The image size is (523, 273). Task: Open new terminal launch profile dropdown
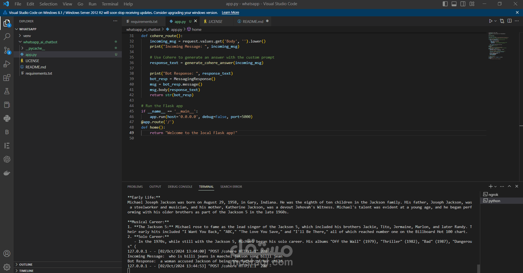coord(495,186)
